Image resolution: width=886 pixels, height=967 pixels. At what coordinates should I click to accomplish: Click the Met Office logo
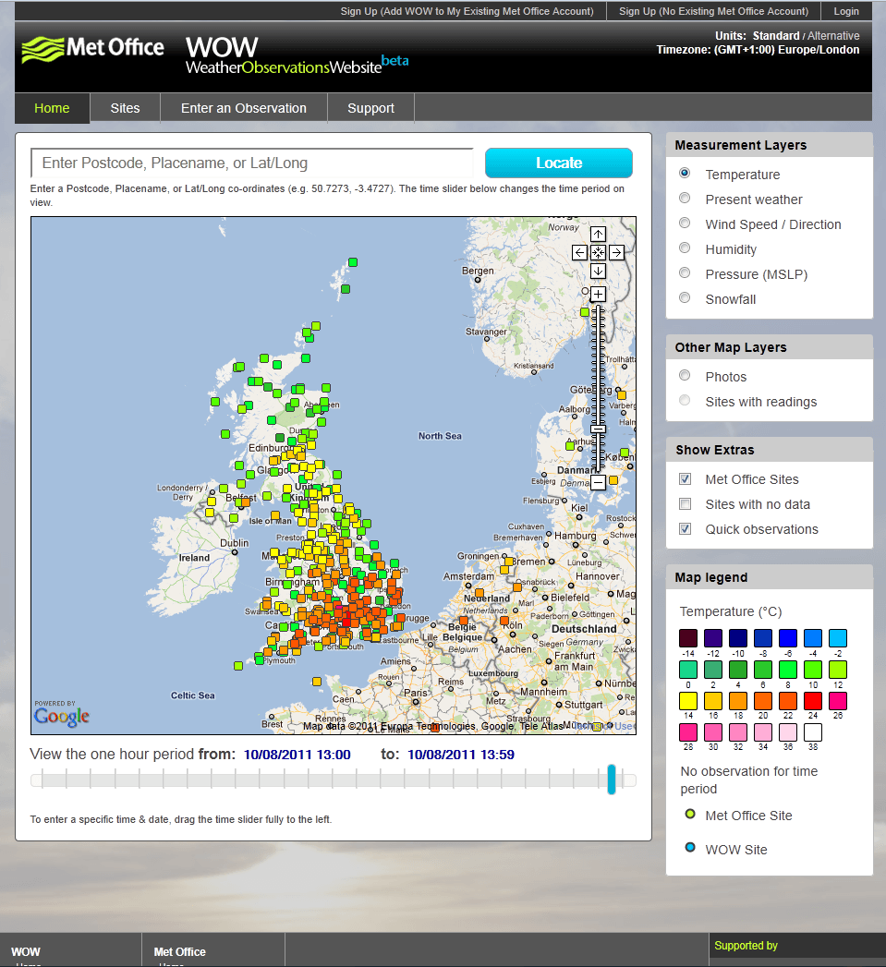point(92,49)
